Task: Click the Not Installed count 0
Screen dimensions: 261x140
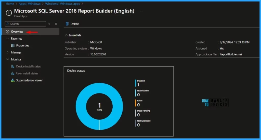Action: click(138, 95)
